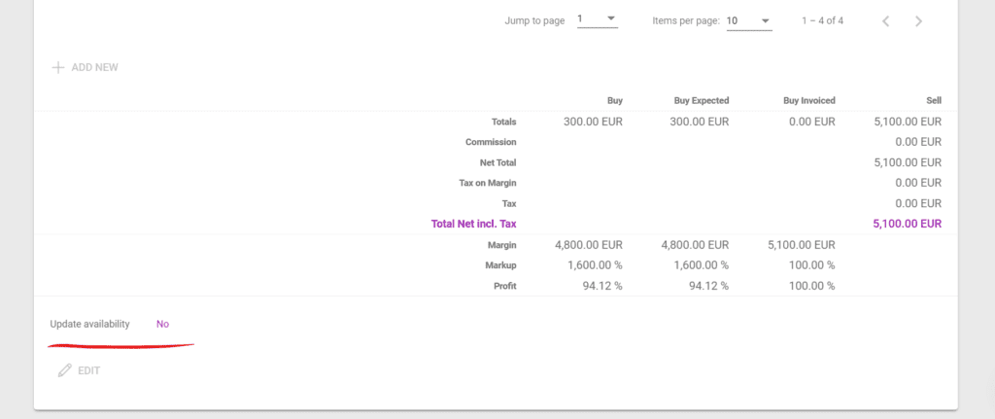This screenshot has width=995, height=419.
Task: Select the purple 5,100.00 EUR total amount
Action: pyautogui.click(x=908, y=224)
